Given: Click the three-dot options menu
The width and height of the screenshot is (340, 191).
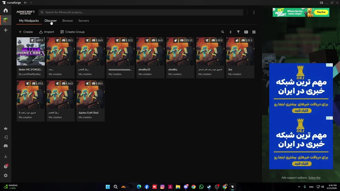Looking at the screenshot, I should coord(254,12).
